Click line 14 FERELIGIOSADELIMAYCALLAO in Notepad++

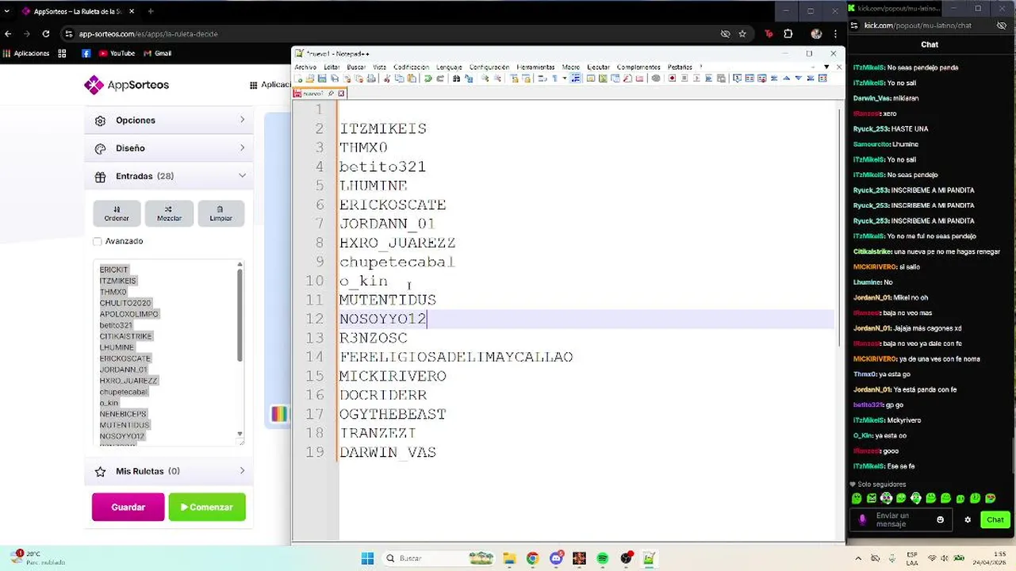coord(456,357)
